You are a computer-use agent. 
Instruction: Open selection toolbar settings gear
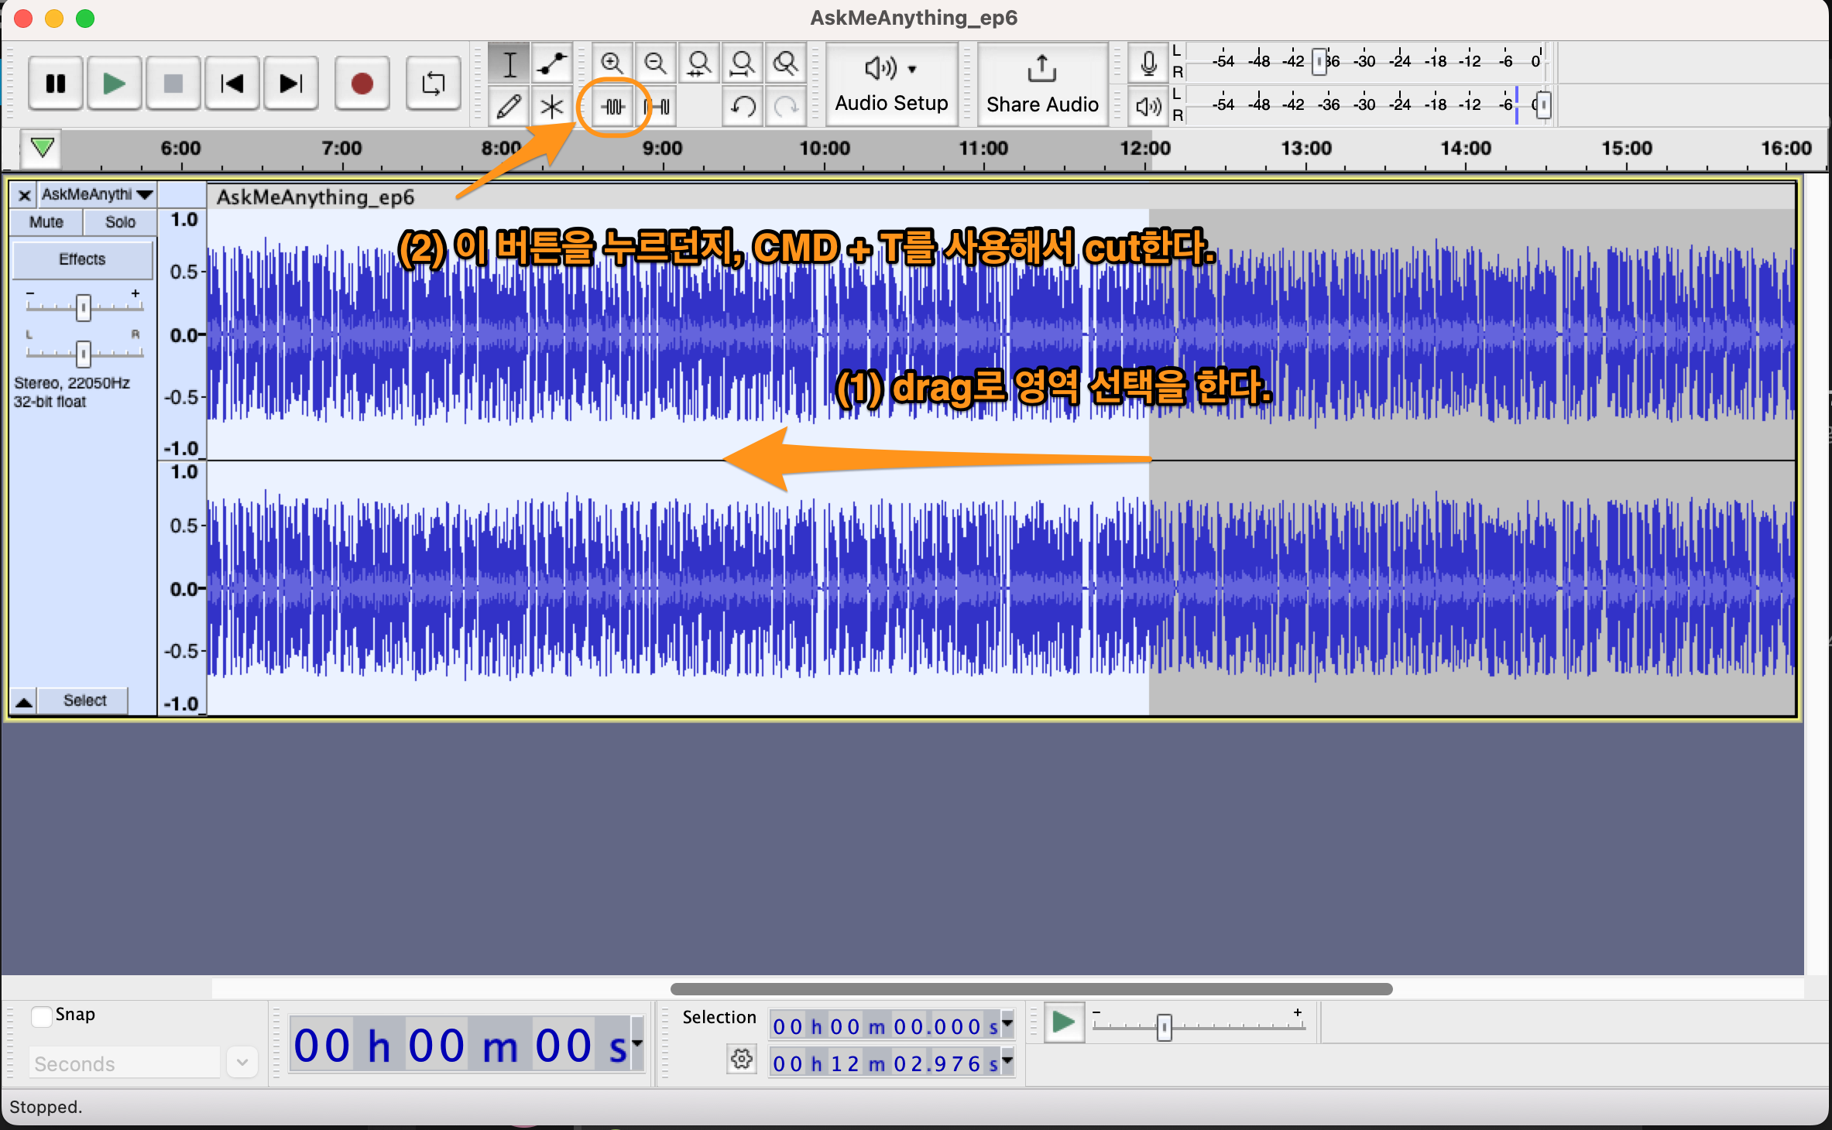(x=741, y=1059)
